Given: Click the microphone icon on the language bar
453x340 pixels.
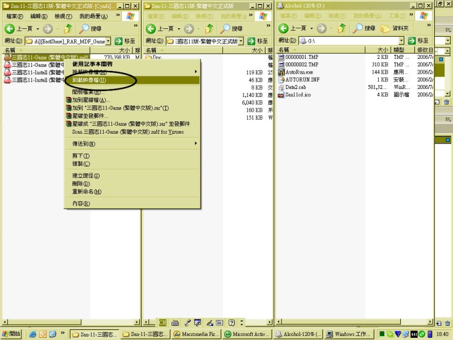Looking at the screenshot, I should click(187, 322).
